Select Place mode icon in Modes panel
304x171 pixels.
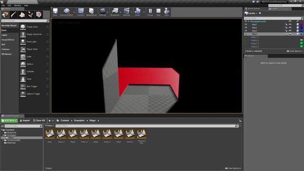tap(5, 15)
